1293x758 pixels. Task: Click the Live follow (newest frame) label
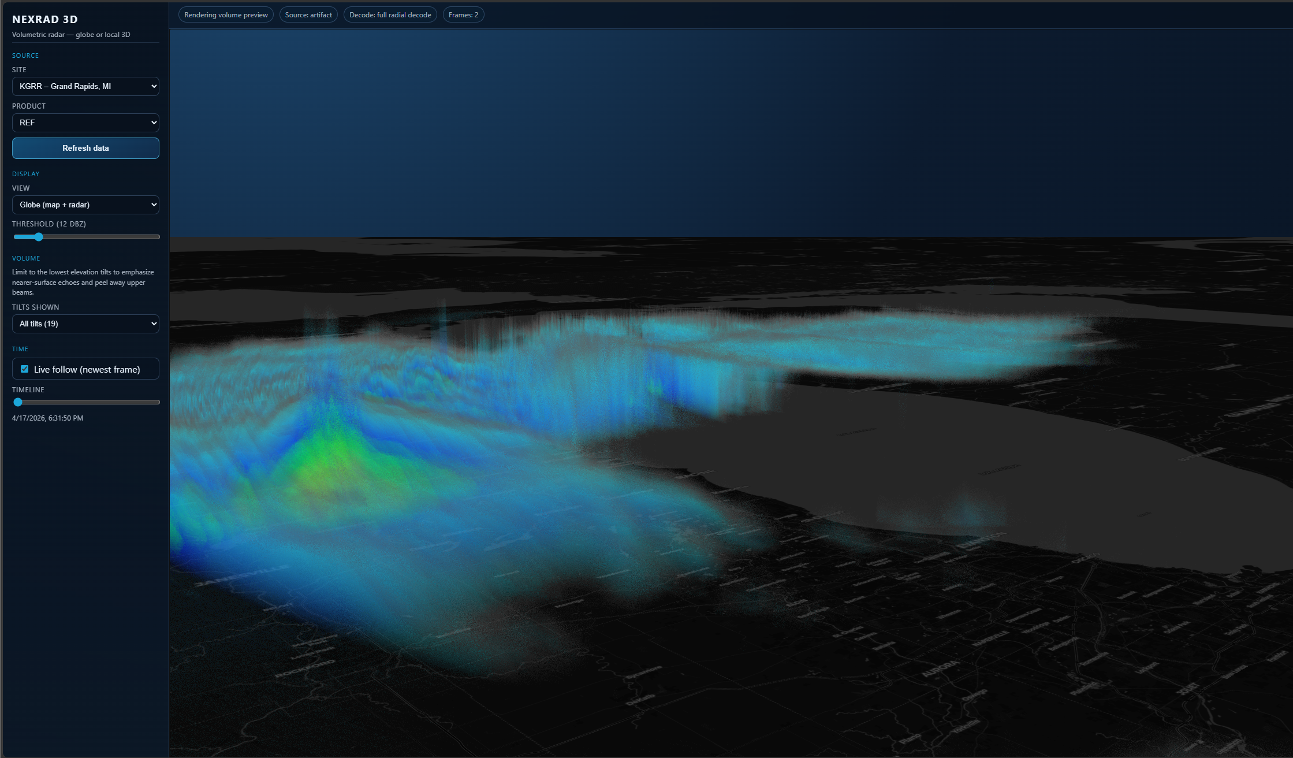click(87, 369)
